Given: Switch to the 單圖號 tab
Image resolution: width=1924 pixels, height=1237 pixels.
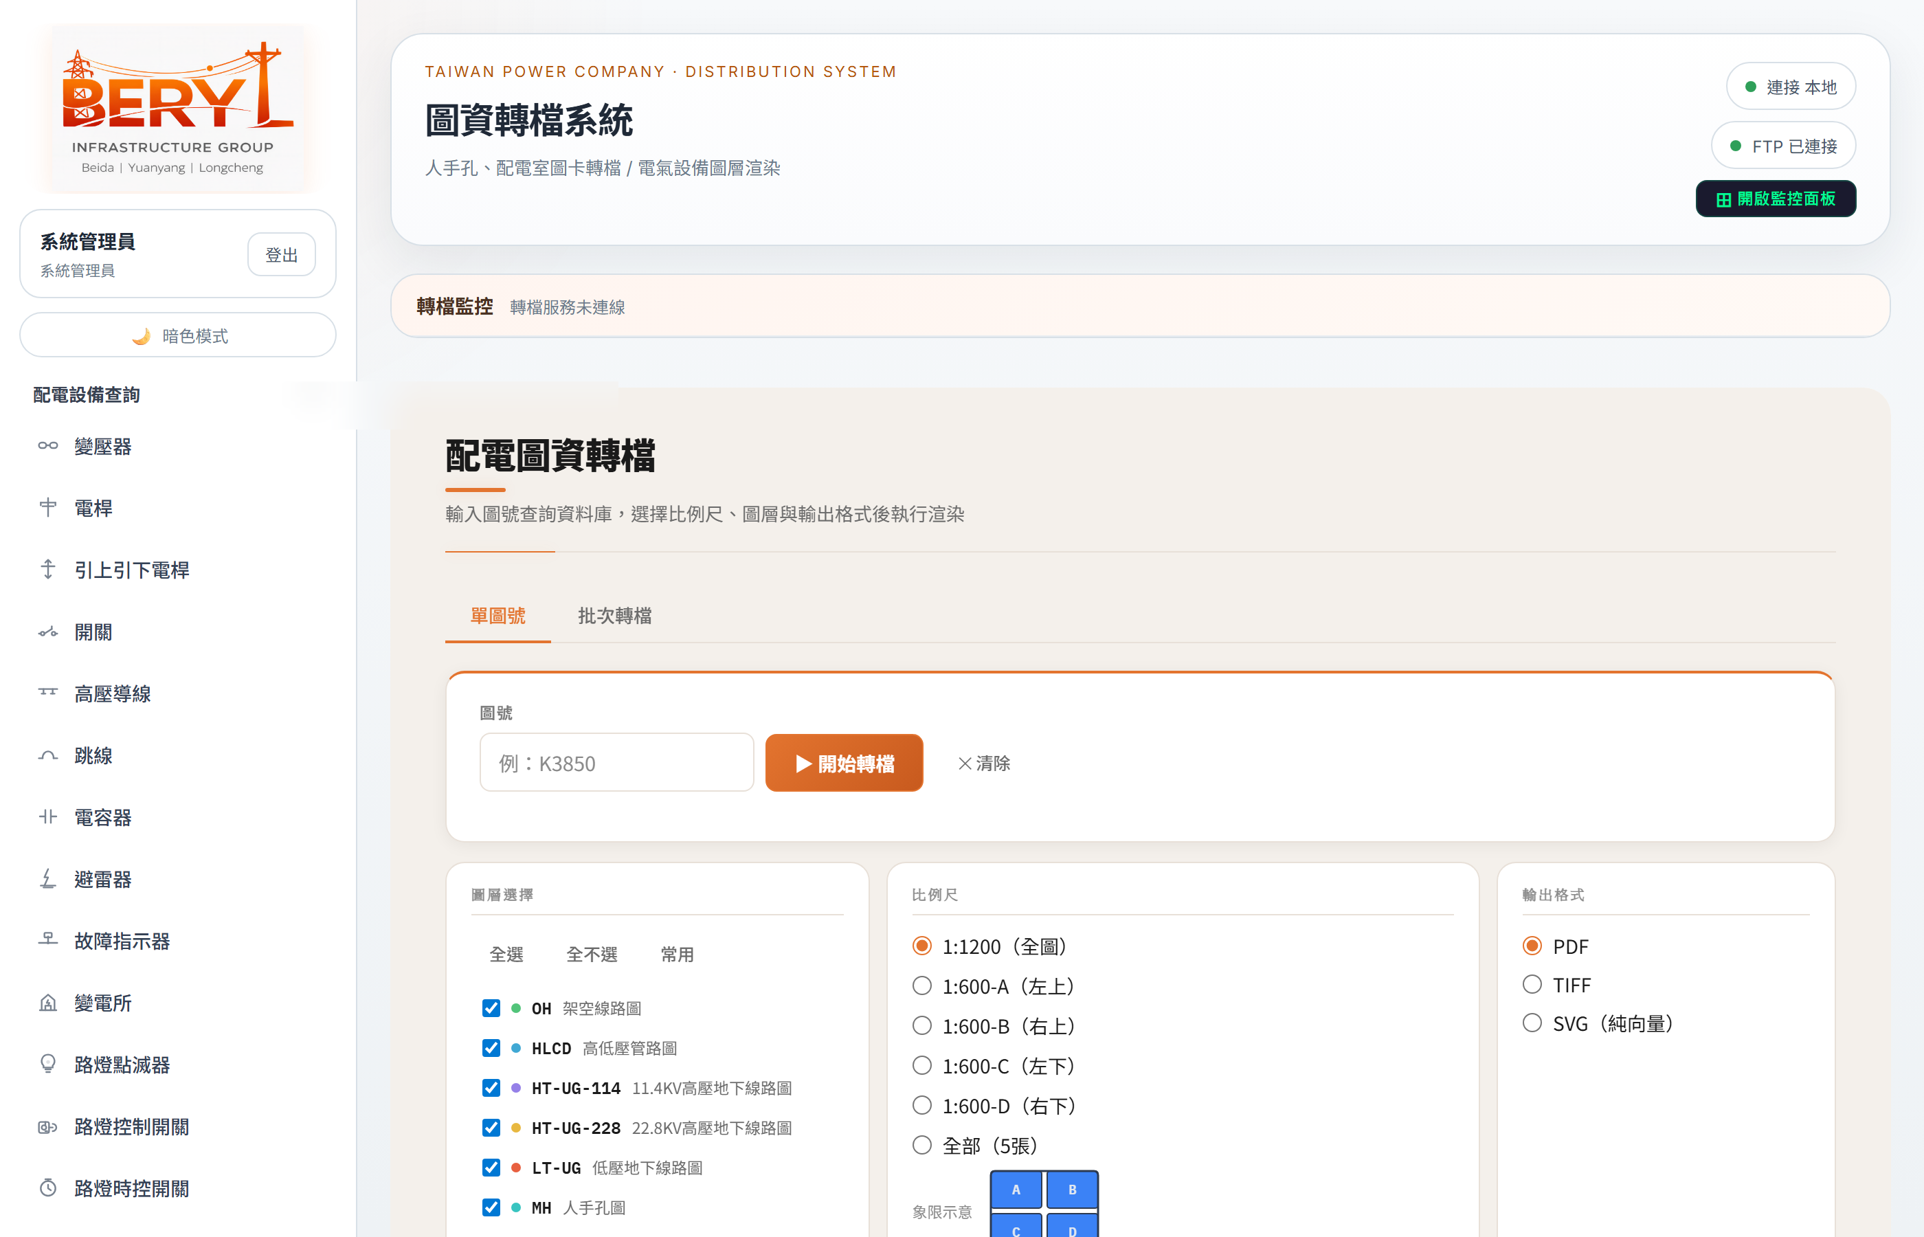Looking at the screenshot, I should 498,616.
